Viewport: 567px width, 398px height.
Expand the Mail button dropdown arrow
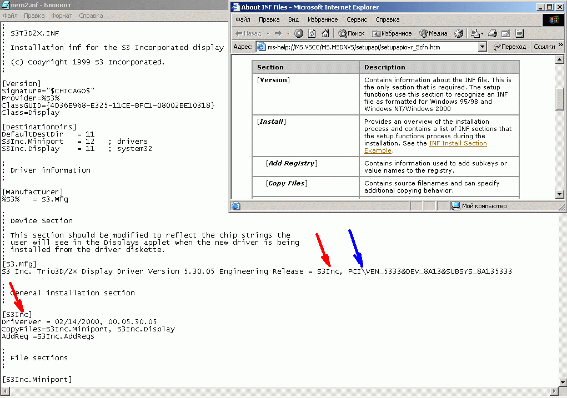(483, 34)
